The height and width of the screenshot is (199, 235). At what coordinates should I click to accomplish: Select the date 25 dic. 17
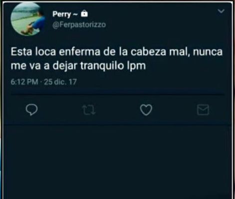[60, 82]
